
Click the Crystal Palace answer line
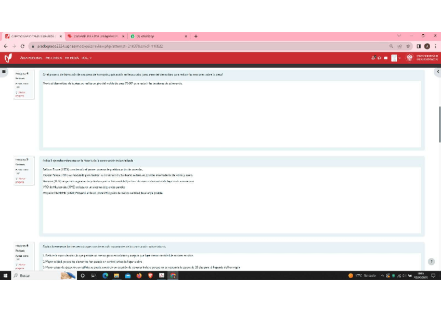[118, 175]
